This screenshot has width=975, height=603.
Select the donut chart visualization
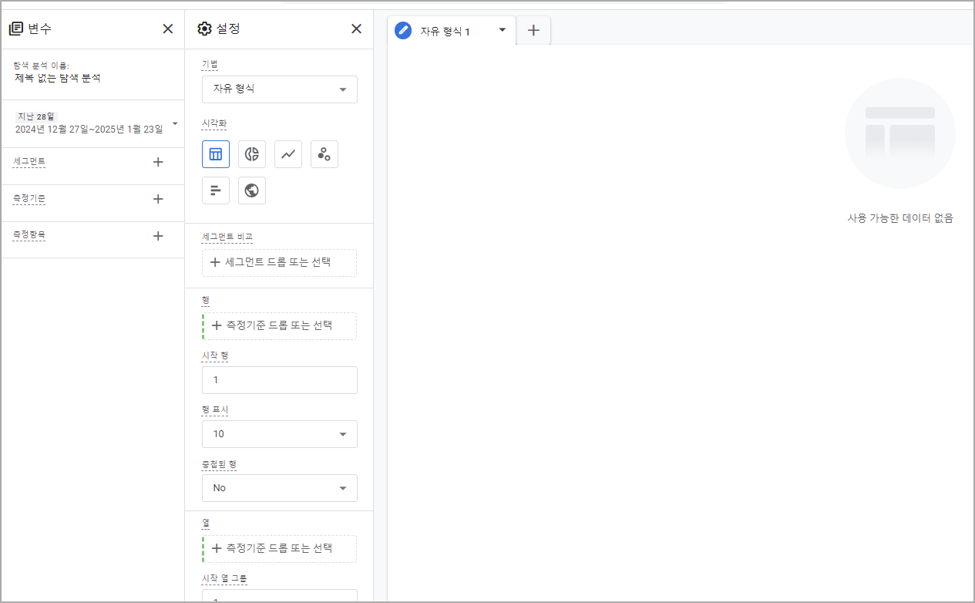[251, 153]
